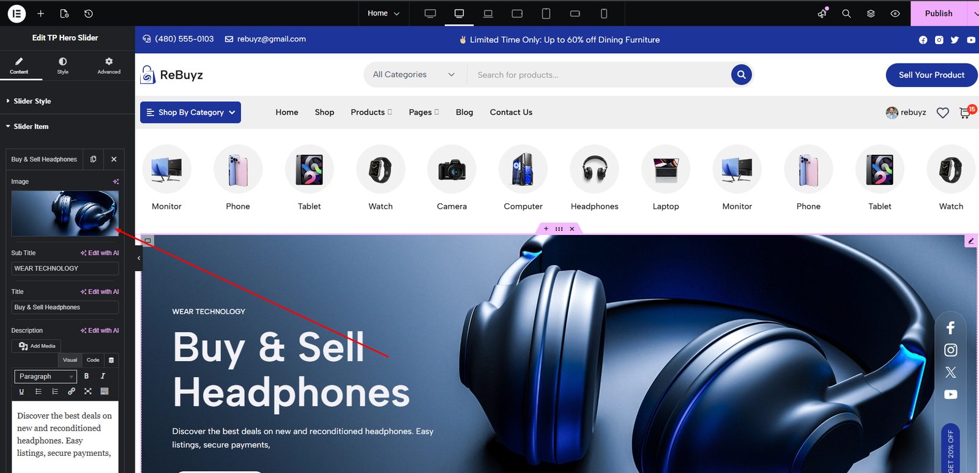Click the pencil edit icon on slider widget
979x473 pixels.
[x=971, y=241]
